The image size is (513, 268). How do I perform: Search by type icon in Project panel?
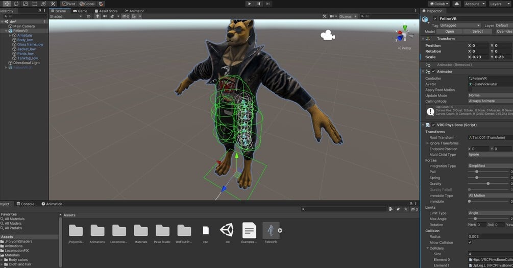pyautogui.click(x=390, y=209)
